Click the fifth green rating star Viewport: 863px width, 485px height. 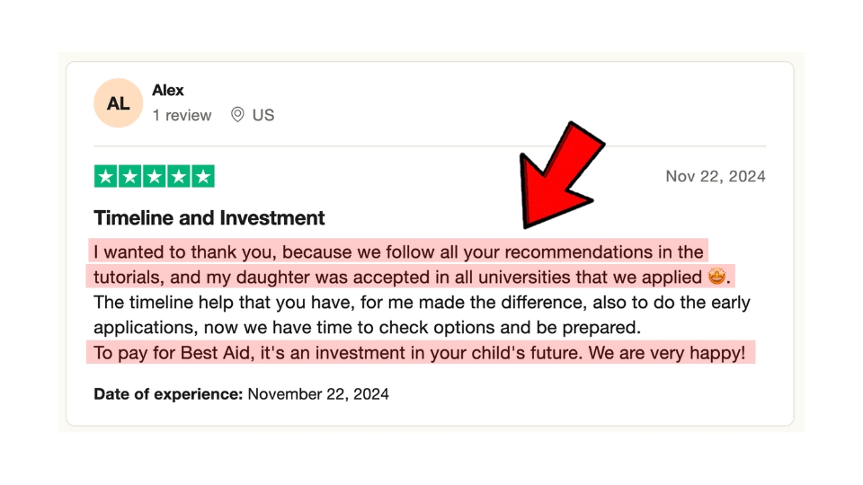tap(202, 177)
